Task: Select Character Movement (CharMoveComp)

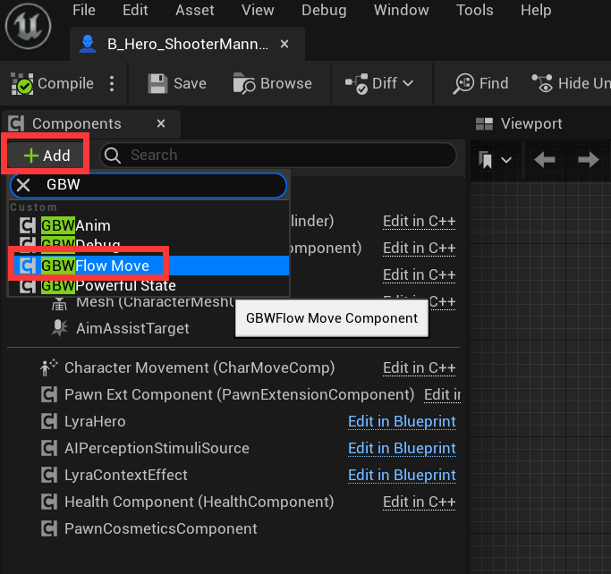Action: [199, 368]
